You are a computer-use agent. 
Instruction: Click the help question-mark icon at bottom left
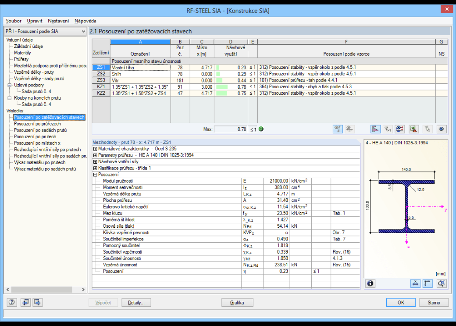point(12,302)
